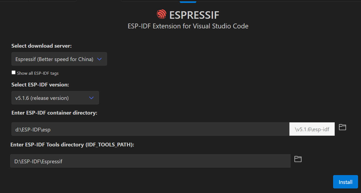Select the Espressif (Better speed for China) combo box
This screenshot has width=361, height=193.
tap(59, 59)
